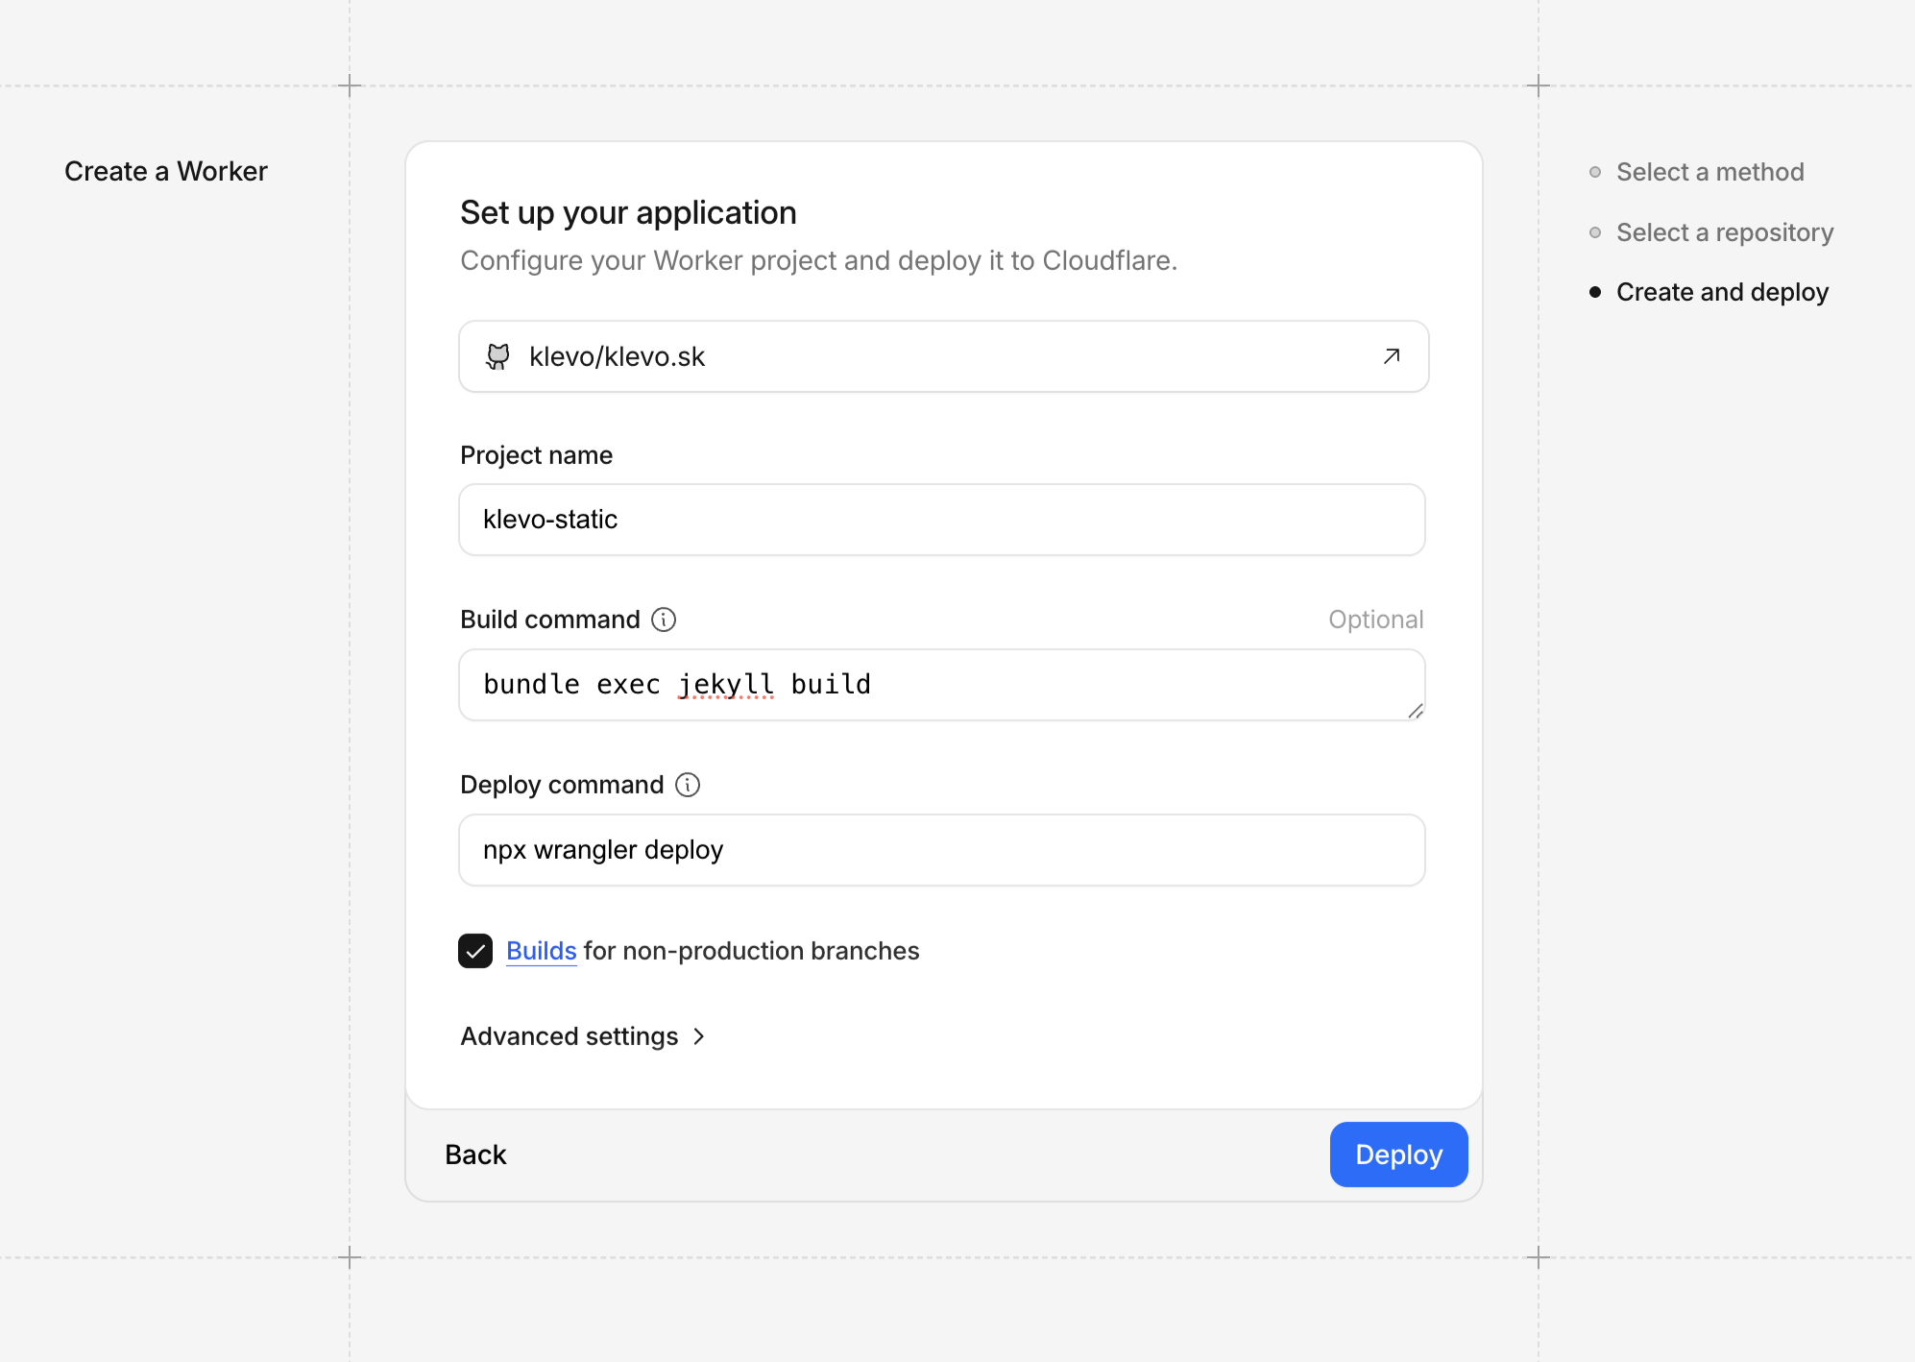Focus the Project name input field
This screenshot has height=1362, width=1915.
941,520
